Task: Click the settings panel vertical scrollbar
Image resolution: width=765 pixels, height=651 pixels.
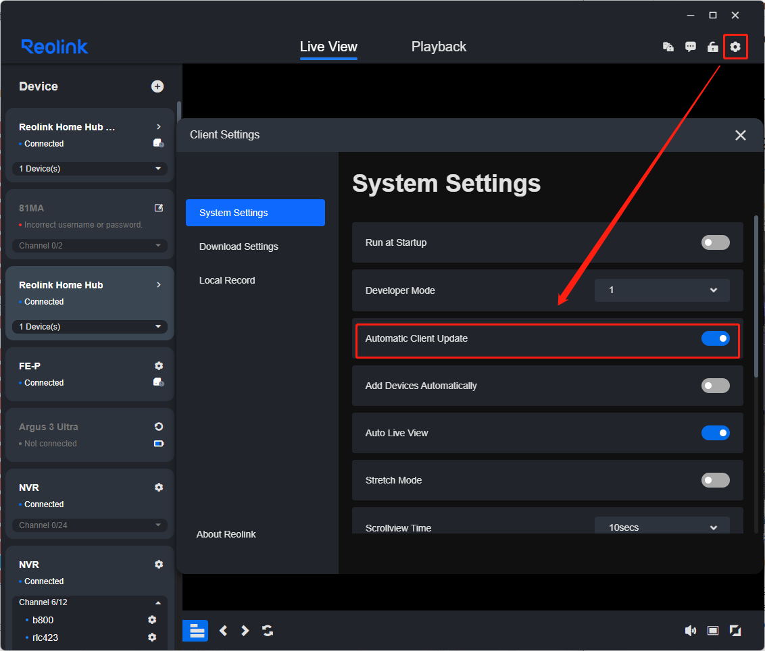Action: 756,296
